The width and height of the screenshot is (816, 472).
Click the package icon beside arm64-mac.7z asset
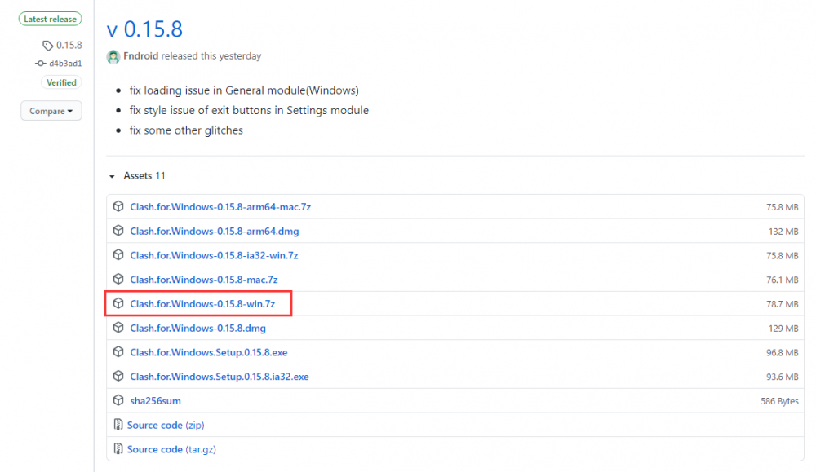tap(118, 207)
